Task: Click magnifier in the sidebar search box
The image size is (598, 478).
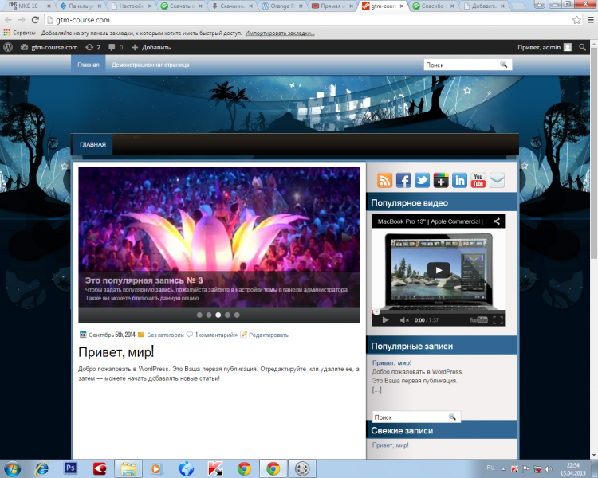Action: tap(452, 417)
